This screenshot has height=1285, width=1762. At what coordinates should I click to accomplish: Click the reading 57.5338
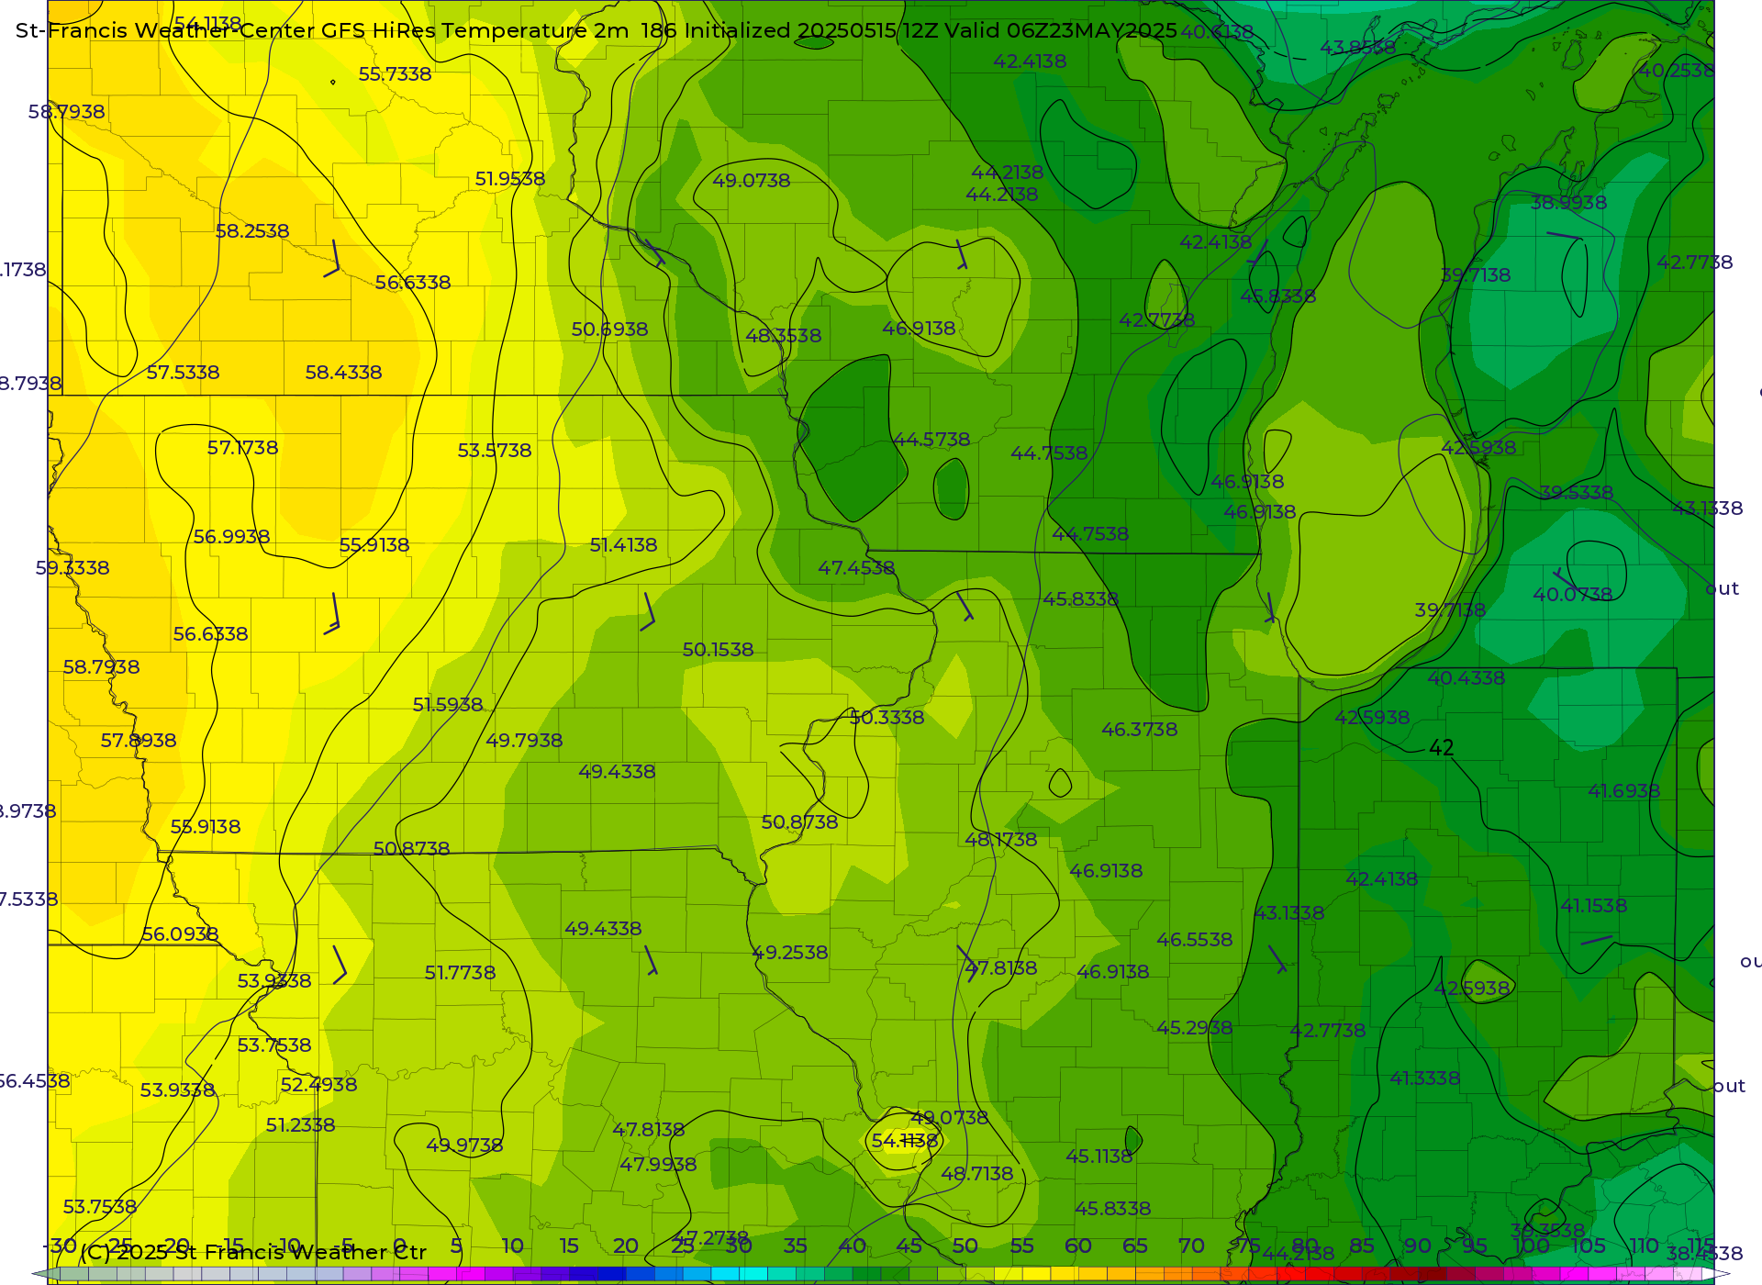[184, 373]
